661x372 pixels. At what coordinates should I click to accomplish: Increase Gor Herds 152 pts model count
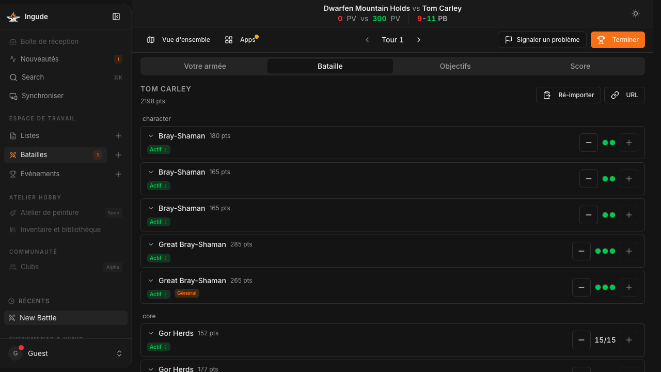(x=629, y=340)
